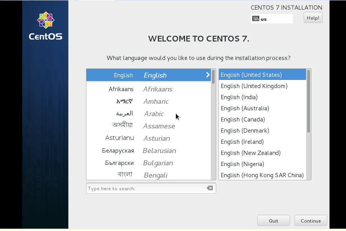Click Continue to proceed
The height and width of the screenshot is (231, 346).
coord(311,221)
